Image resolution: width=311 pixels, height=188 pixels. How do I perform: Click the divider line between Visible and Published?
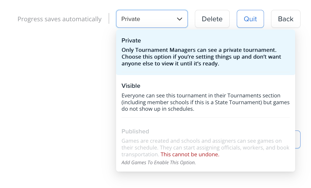click(x=205, y=118)
